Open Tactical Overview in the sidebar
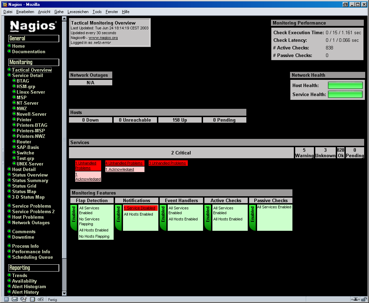The image size is (369, 303). point(32,70)
